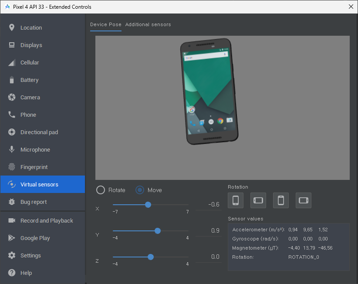The image size is (358, 284).
Task: Click the Battery icon in sidebar
Action: [x=12, y=80]
